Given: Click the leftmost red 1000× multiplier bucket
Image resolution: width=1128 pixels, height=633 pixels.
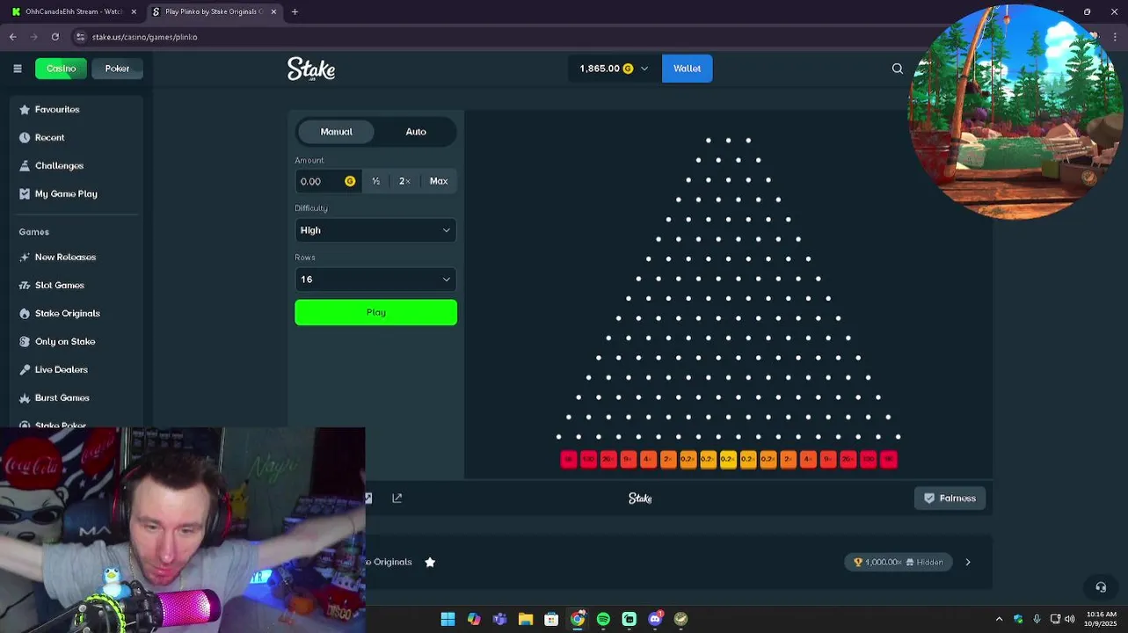Looking at the screenshot, I should (x=568, y=459).
